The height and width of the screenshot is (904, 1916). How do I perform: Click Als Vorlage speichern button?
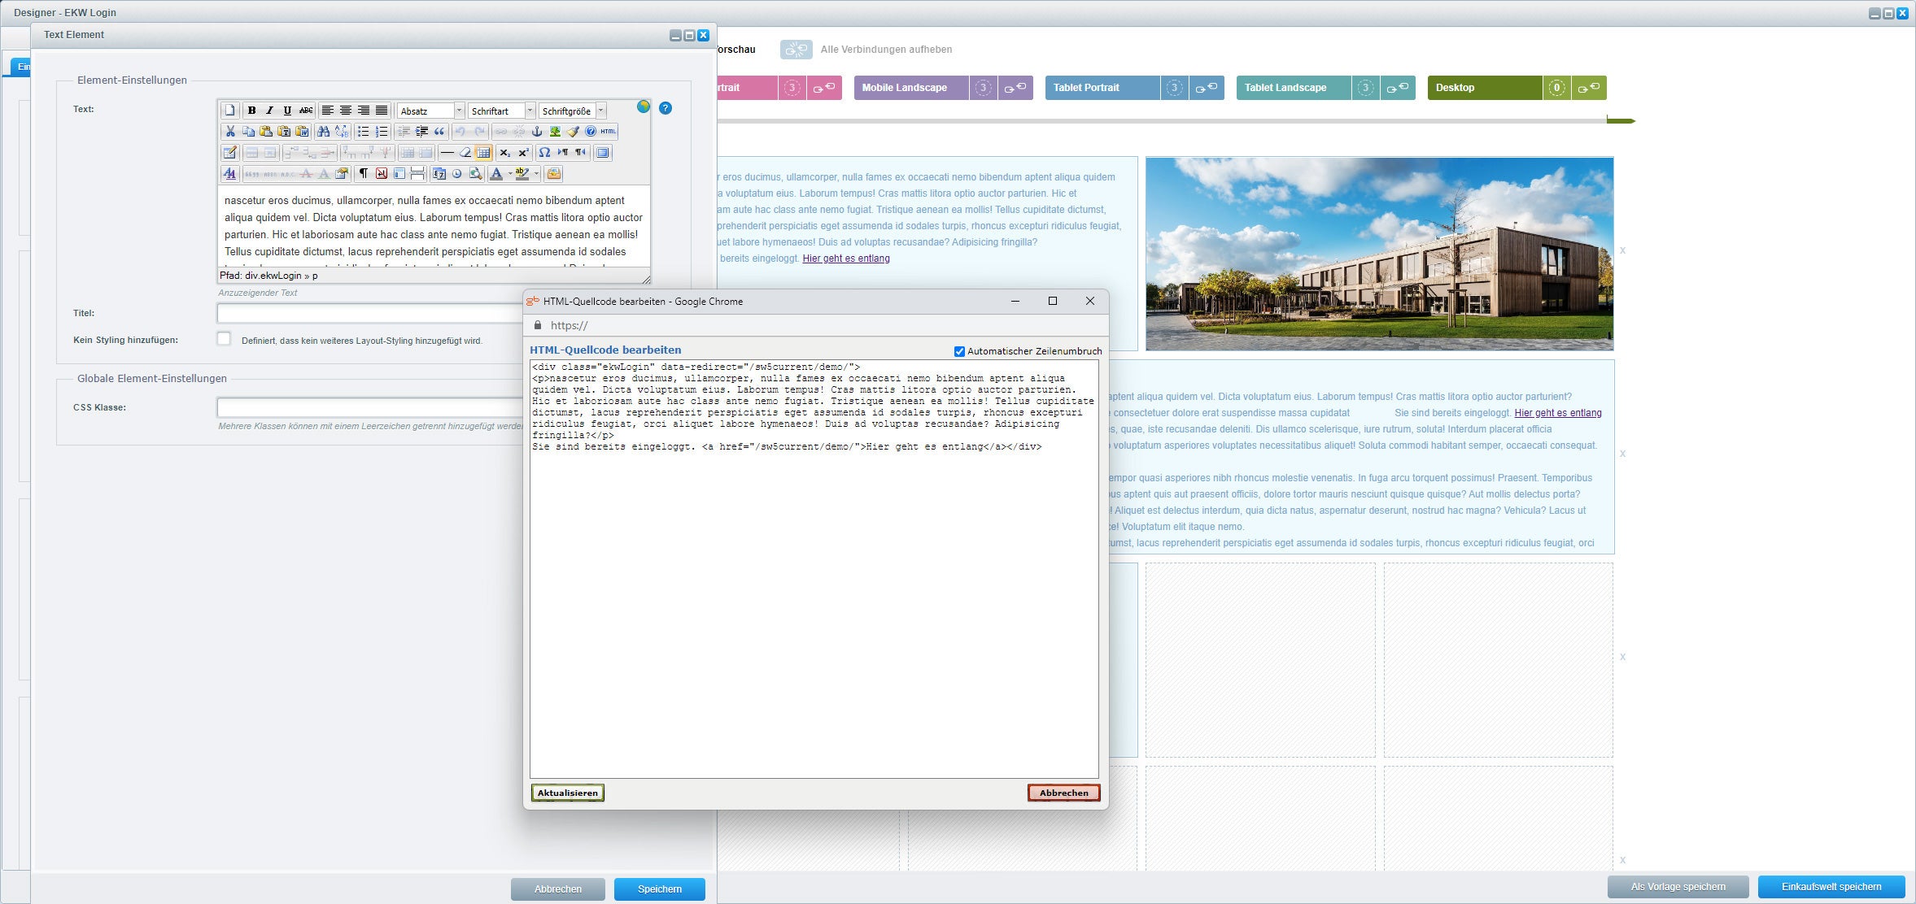coord(1678,887)
